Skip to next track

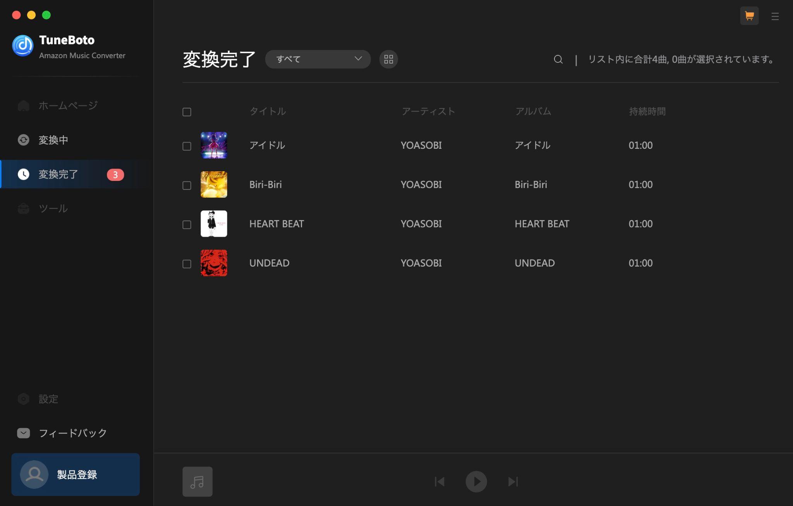point(513,482)
